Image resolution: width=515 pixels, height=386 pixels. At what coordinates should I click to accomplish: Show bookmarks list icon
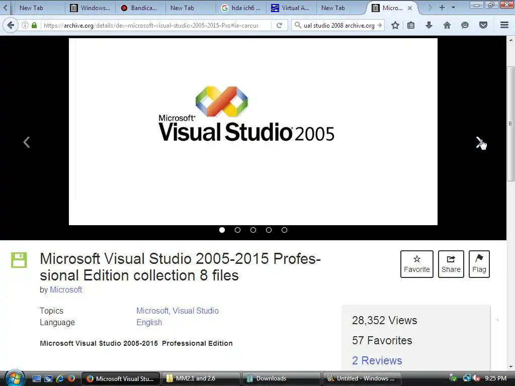point(411,25)
